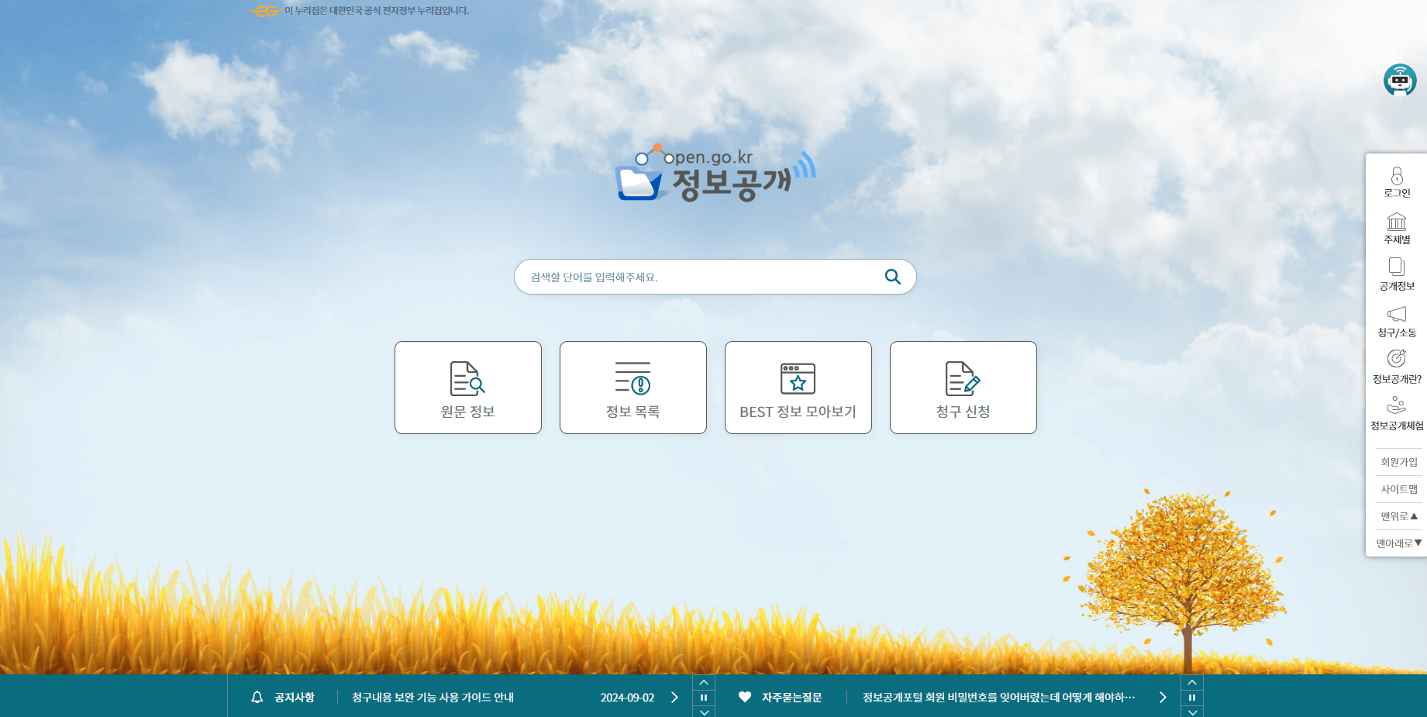Screen dimensions: 1427x717
Task: Show next FAQ with down arrow
Action: tap(1192, 712)
